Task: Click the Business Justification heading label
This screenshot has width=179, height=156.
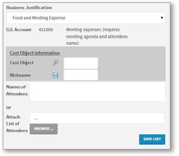Action: pos(29,7)
